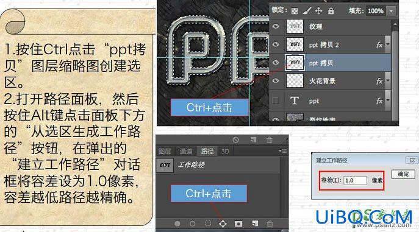Click create new path icon at Paths bottom

(x=255, y=223)
